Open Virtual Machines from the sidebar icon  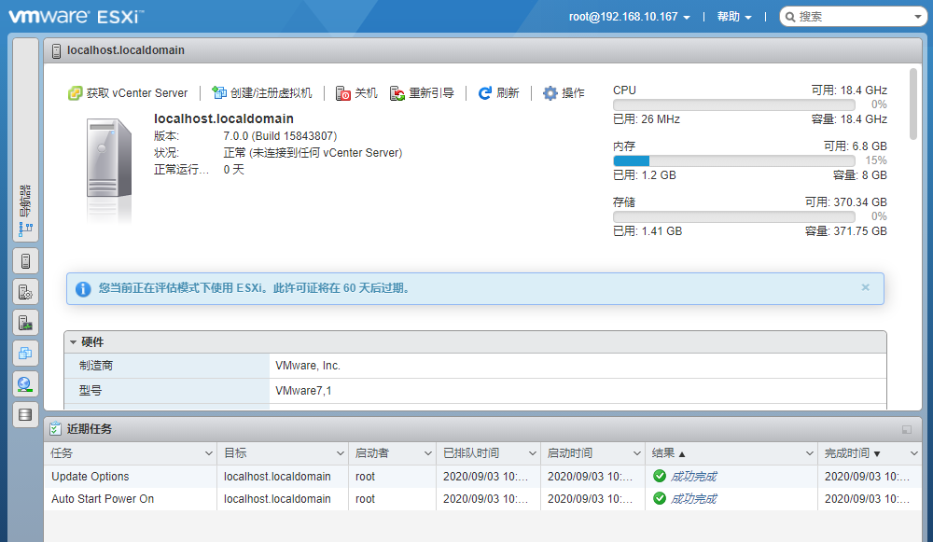(25, 354)
